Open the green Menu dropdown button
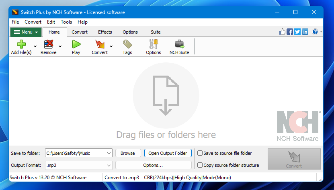Image resolution: width=334 pixels, height=190 pixels. pos(26,32)
